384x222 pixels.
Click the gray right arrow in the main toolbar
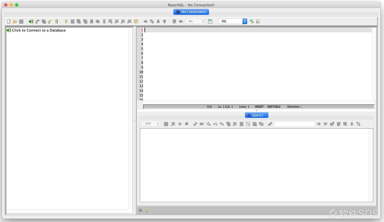pos(146,21)
